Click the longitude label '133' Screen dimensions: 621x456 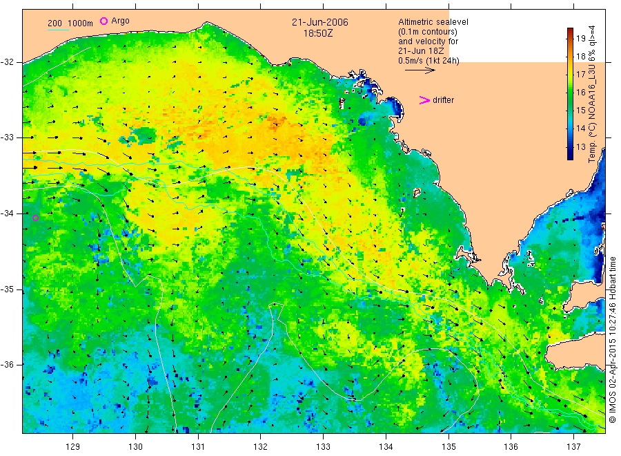tap(323, 447)
